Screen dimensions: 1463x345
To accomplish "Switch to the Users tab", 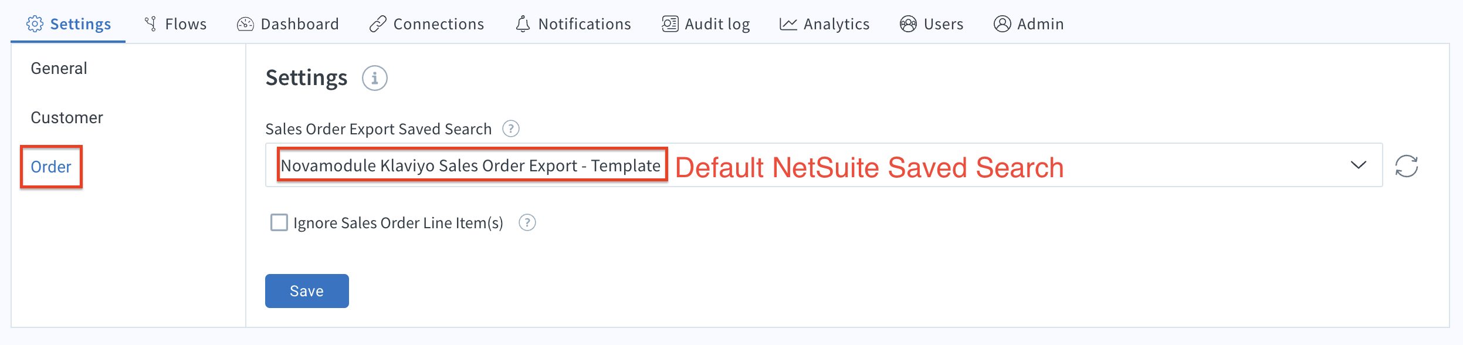I will 932,24.
